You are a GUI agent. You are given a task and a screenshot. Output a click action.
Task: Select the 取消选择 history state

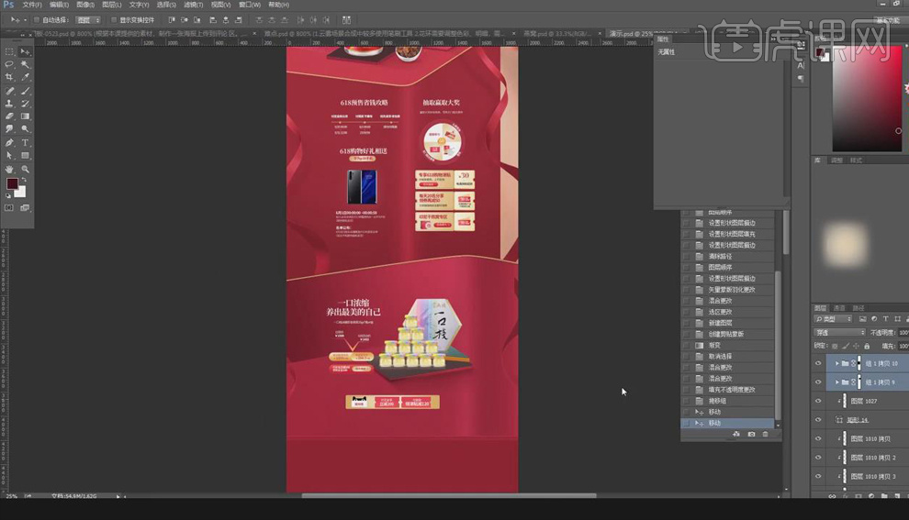pos(720,356)
